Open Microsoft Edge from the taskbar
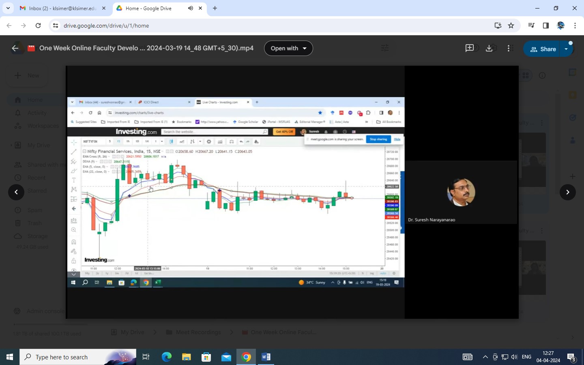 pos(167,357)
